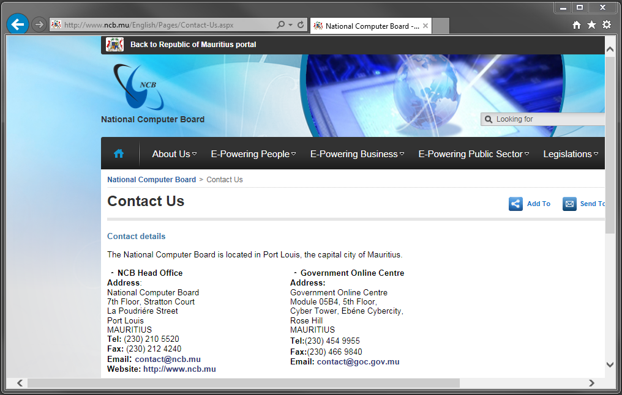Viewport: 622px width, 395px height.
Task: Click the vertical scrollbar down arrow
Action: coord(610,364)
